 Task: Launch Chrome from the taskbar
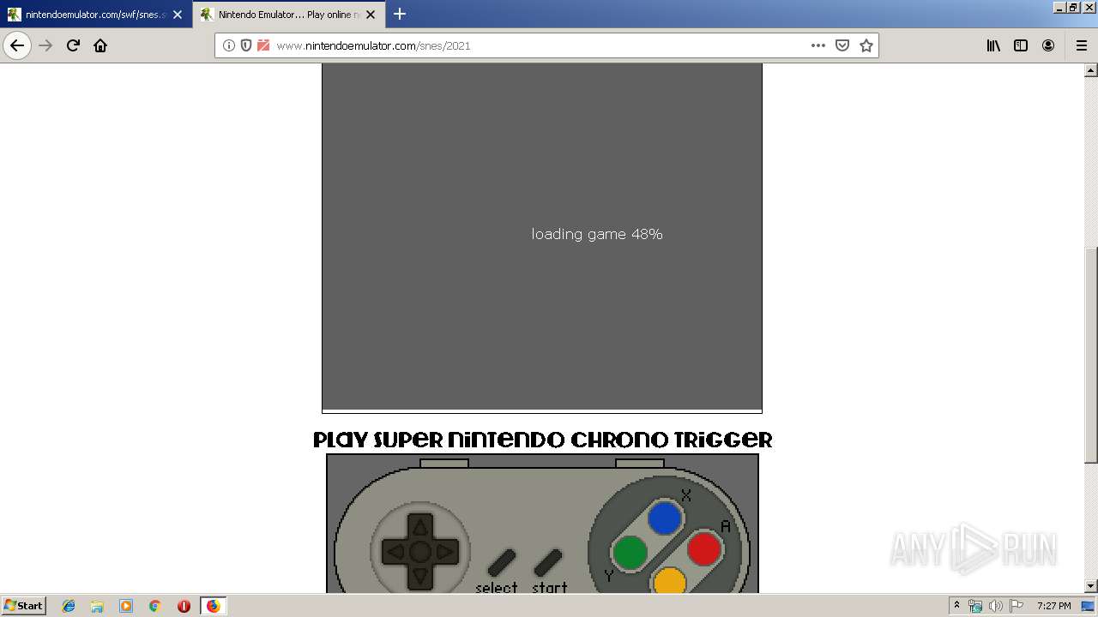(154, 606)
